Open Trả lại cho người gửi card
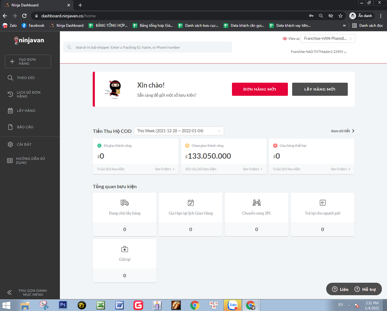 [x=323, y=214]
